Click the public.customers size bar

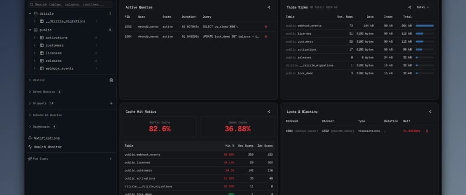point(425,42)
